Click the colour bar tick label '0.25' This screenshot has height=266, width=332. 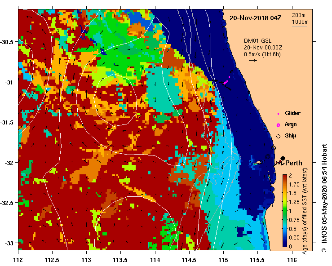(x=294, y=238)
